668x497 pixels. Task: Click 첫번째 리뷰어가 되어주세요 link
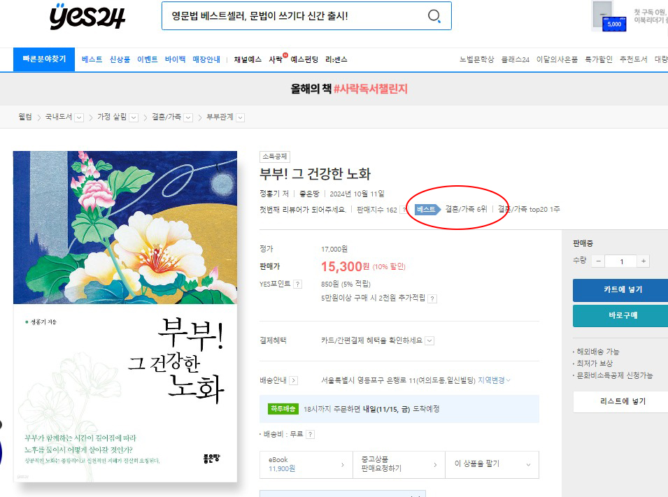tap(302, 210)
